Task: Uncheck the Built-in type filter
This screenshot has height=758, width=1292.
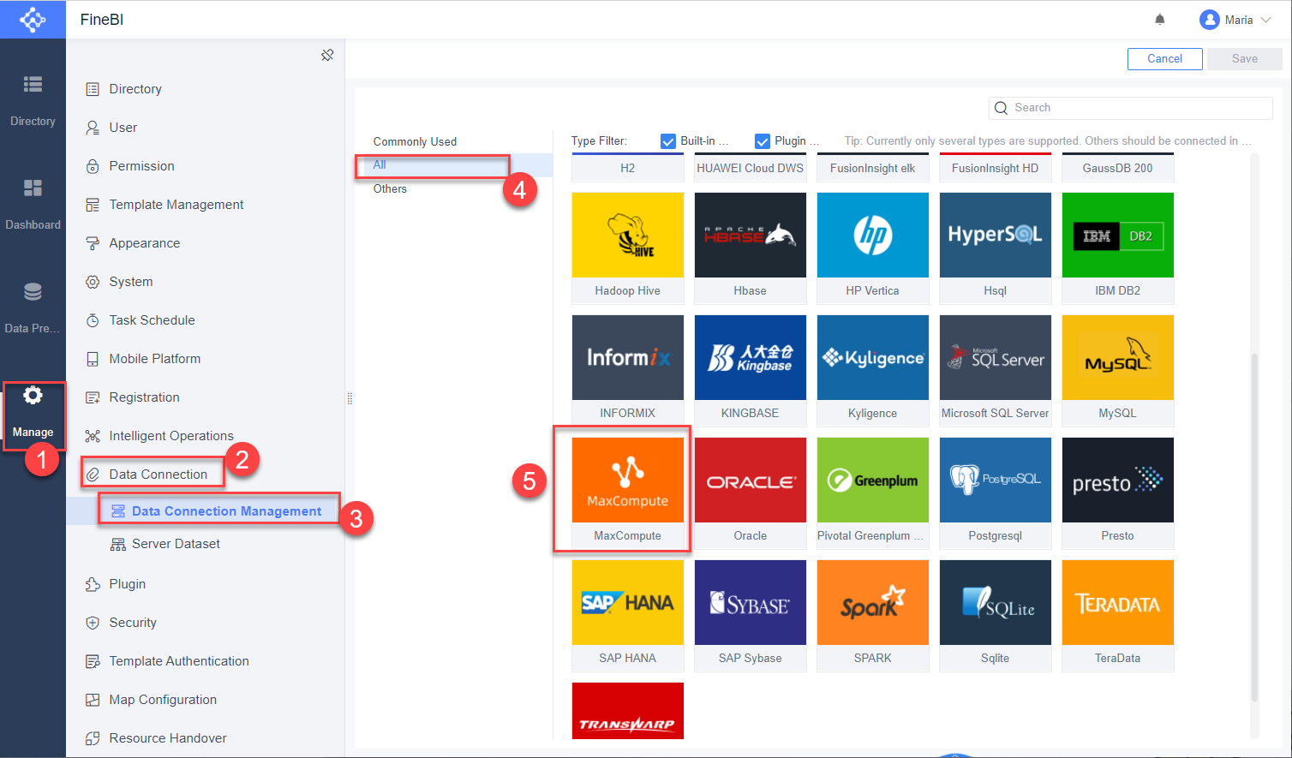Action: point(669,140)
